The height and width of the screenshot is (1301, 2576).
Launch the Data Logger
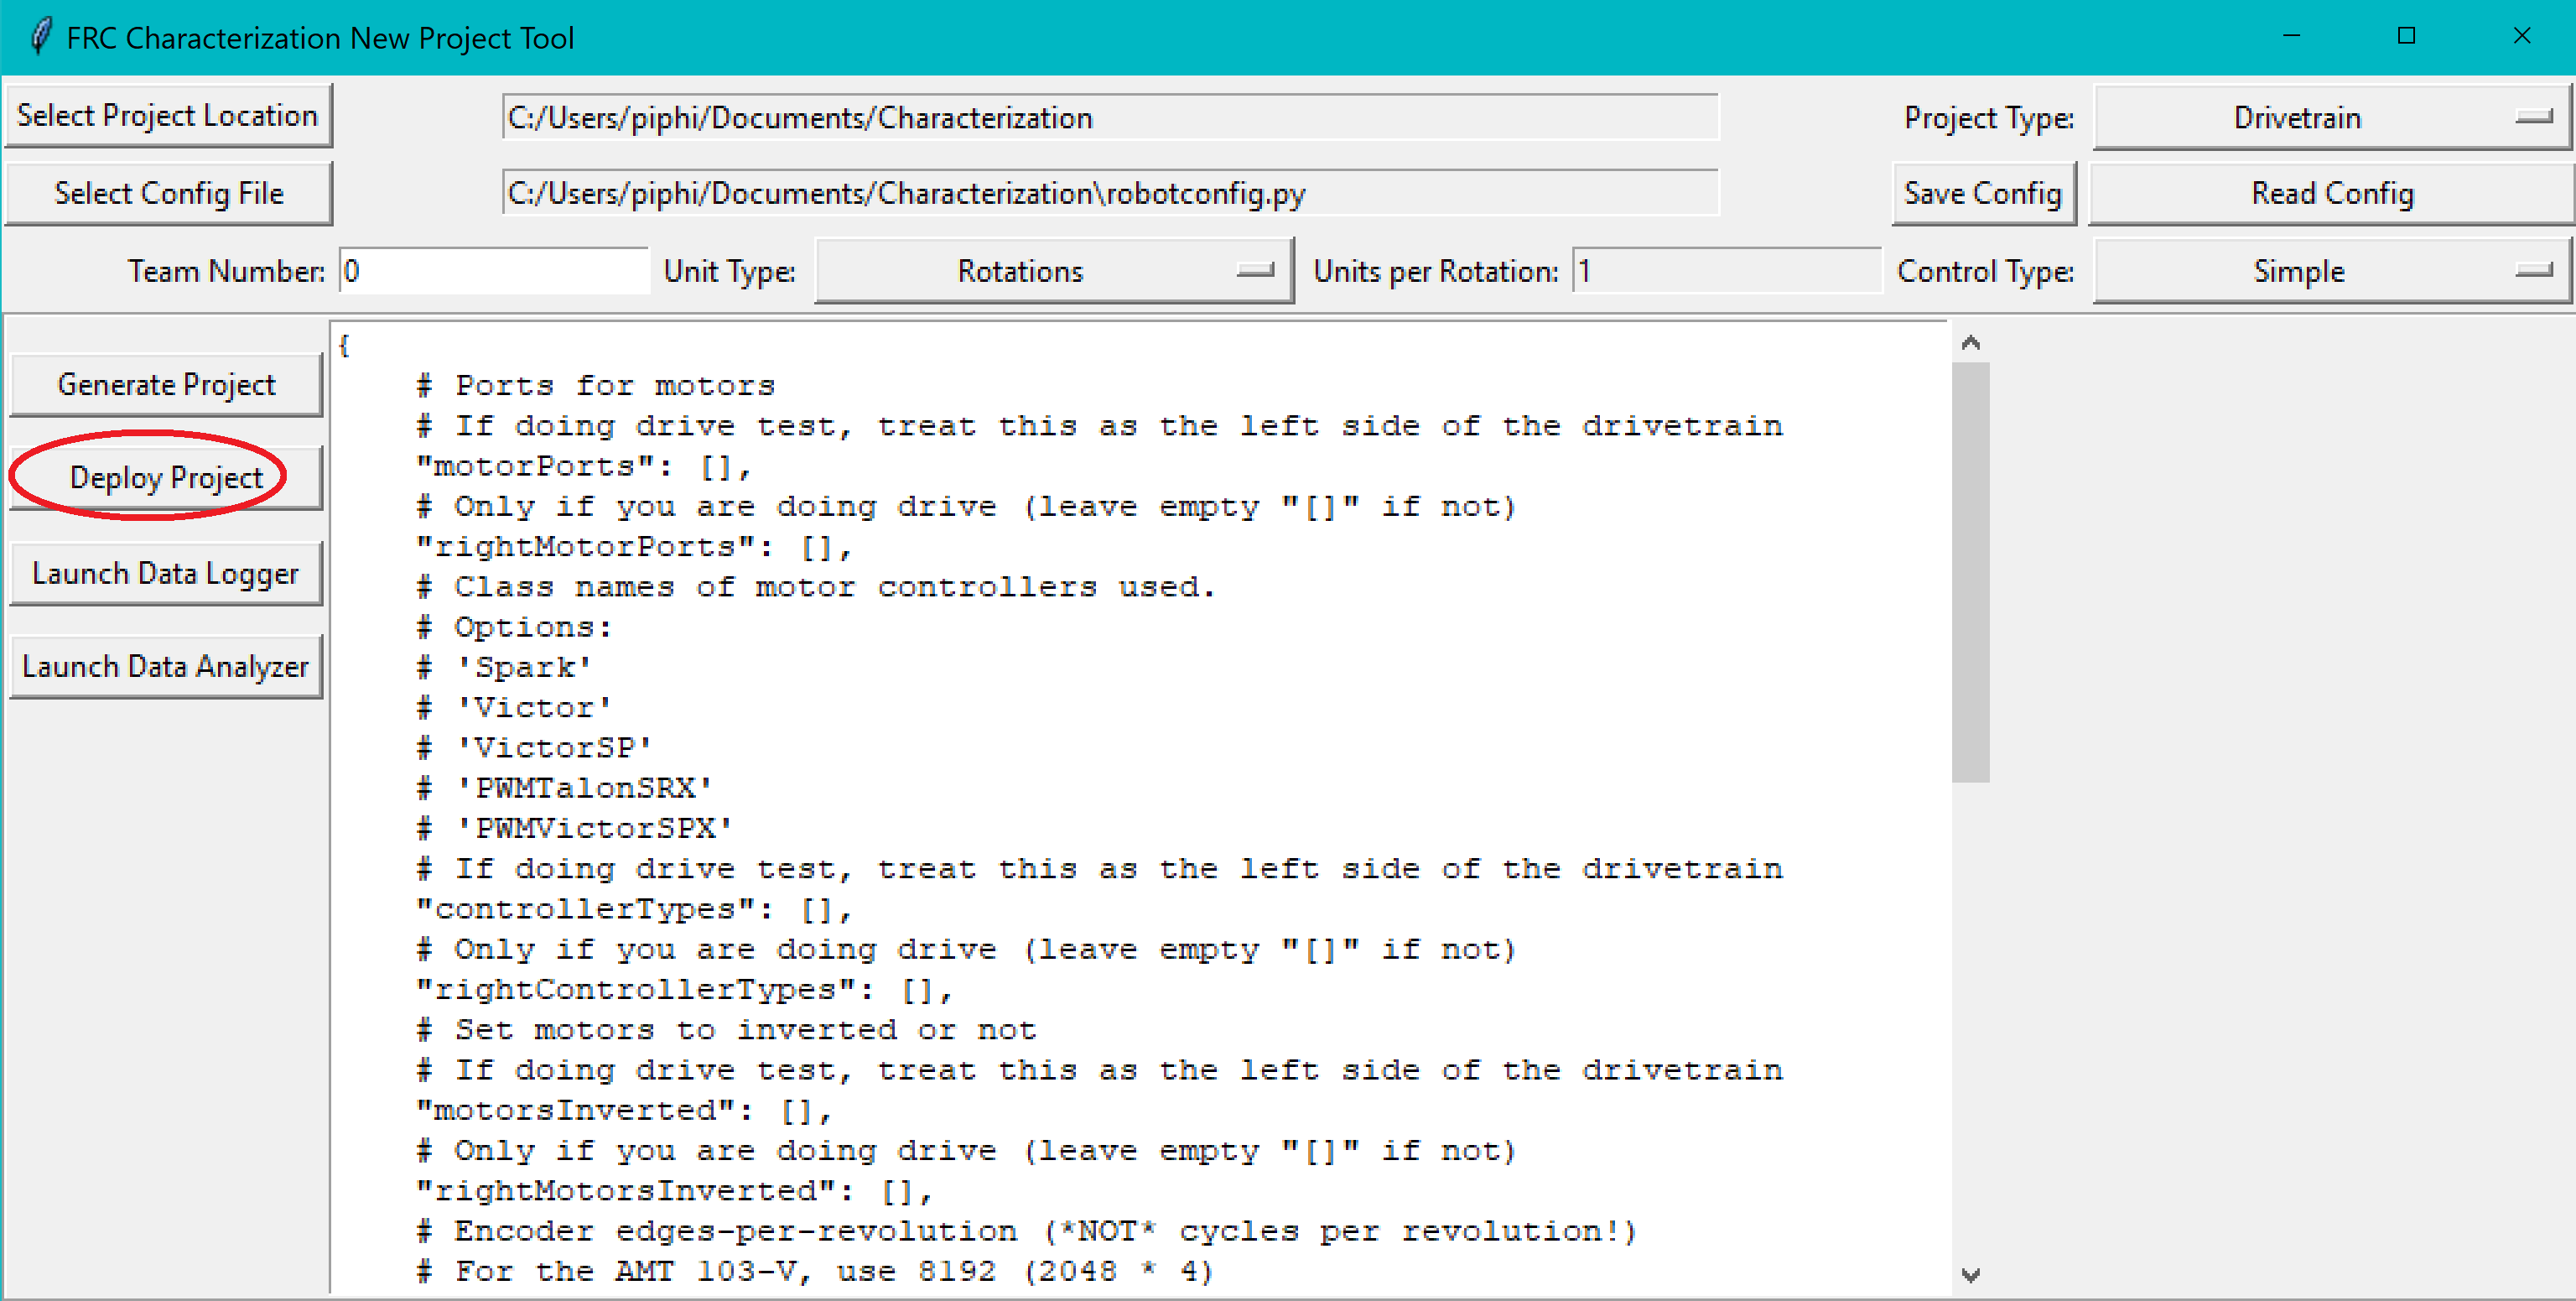166,573
